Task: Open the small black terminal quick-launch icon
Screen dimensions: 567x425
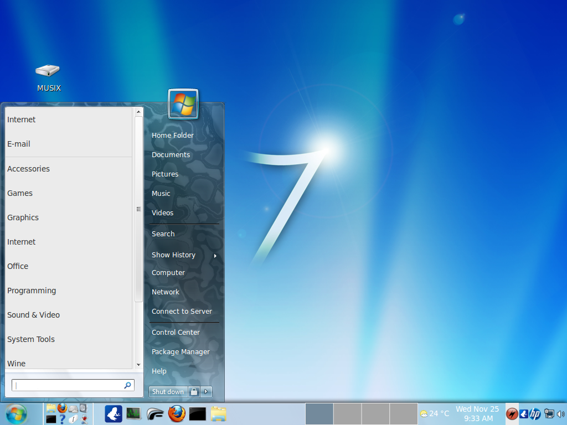Action: pos(51,419)
